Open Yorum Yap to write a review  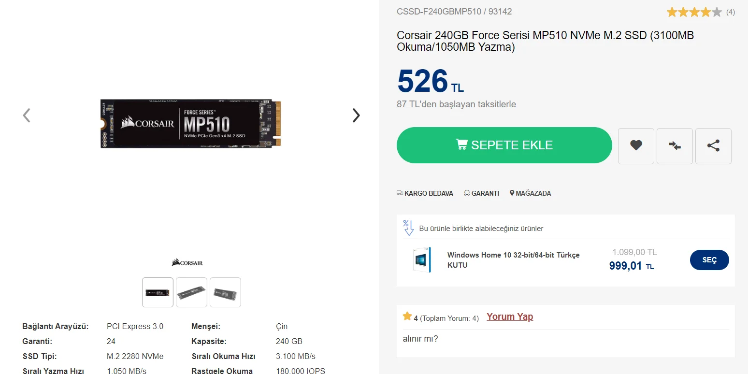(509, 316)
